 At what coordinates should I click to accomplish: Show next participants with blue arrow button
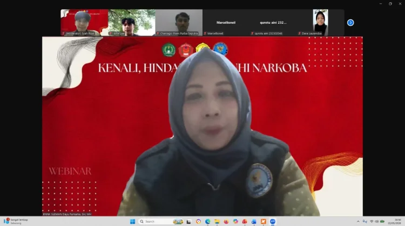pos(350,23)
